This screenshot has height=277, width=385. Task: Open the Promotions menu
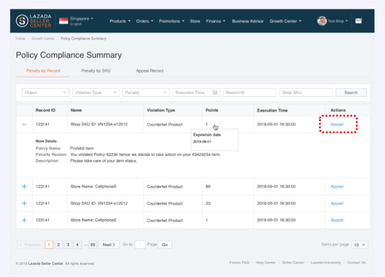(171, 21)
